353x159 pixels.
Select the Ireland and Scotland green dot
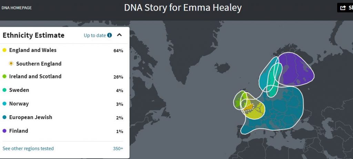click(4, 76)
